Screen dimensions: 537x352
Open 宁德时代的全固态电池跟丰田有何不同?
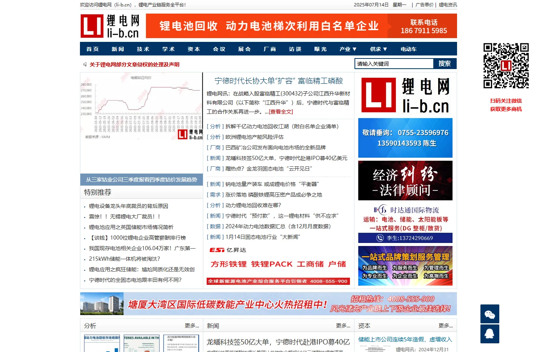(x=135, y=280)
